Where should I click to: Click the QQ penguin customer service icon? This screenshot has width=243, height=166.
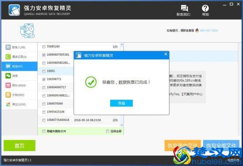coord(197,30)
